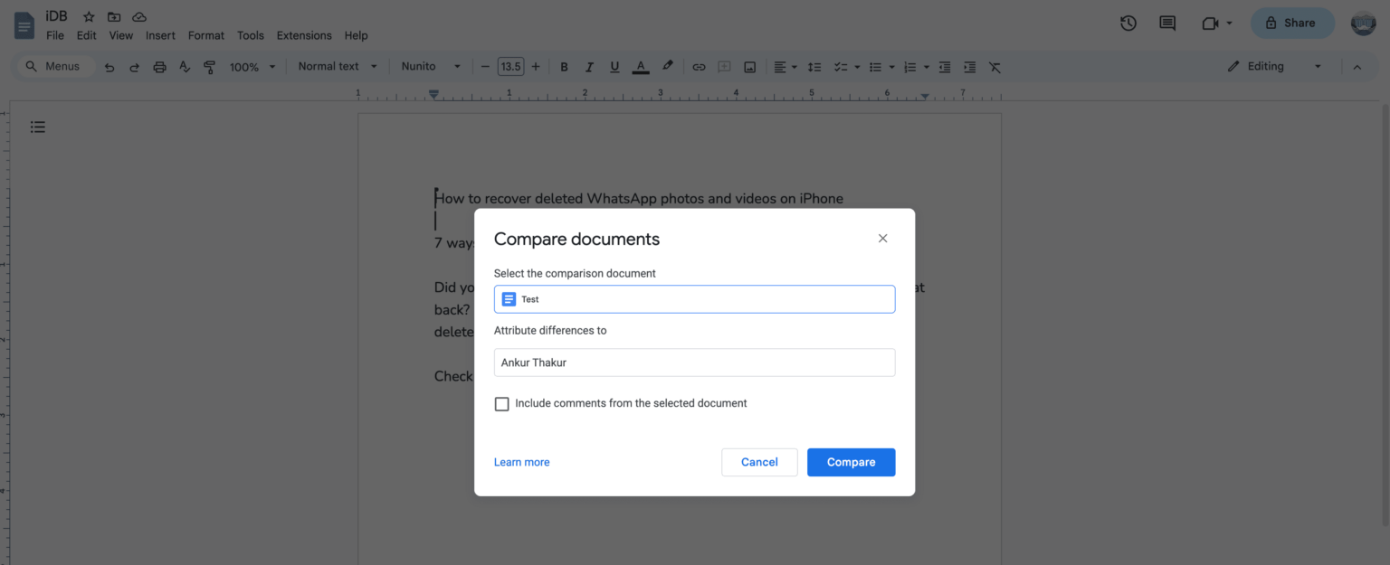Open line and paragraph spacing

click(814, 66)
